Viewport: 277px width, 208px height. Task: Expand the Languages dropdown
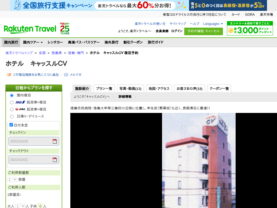(213, 24)
